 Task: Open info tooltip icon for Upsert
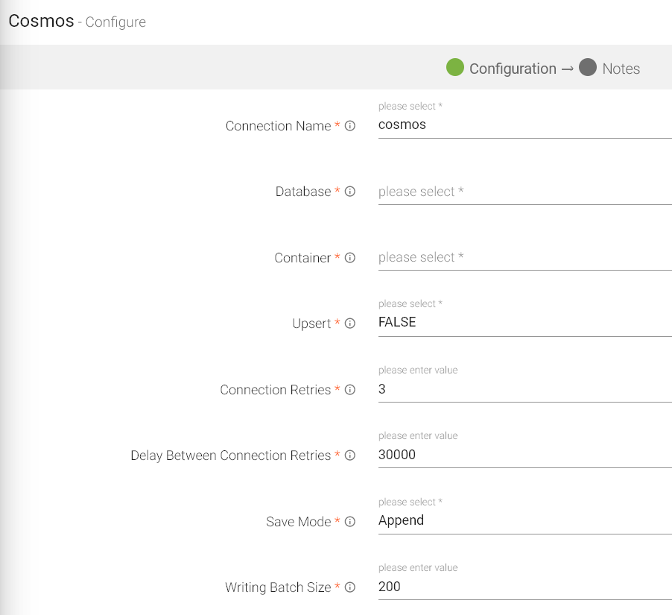[x=350, y=324]
